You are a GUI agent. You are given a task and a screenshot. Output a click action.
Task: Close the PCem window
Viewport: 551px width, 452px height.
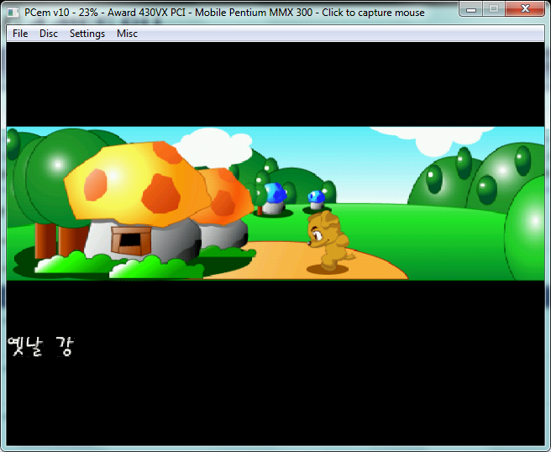[x=525, y=9]
